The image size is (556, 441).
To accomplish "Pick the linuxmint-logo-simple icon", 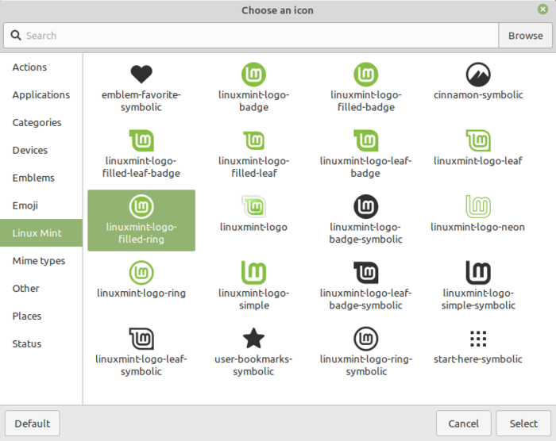I will click(x=253, y=274).
